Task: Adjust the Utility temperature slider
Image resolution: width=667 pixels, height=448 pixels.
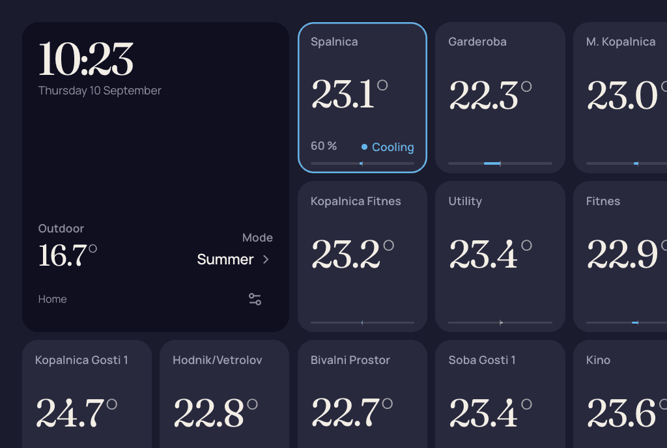Action: (x=500, y=322)
